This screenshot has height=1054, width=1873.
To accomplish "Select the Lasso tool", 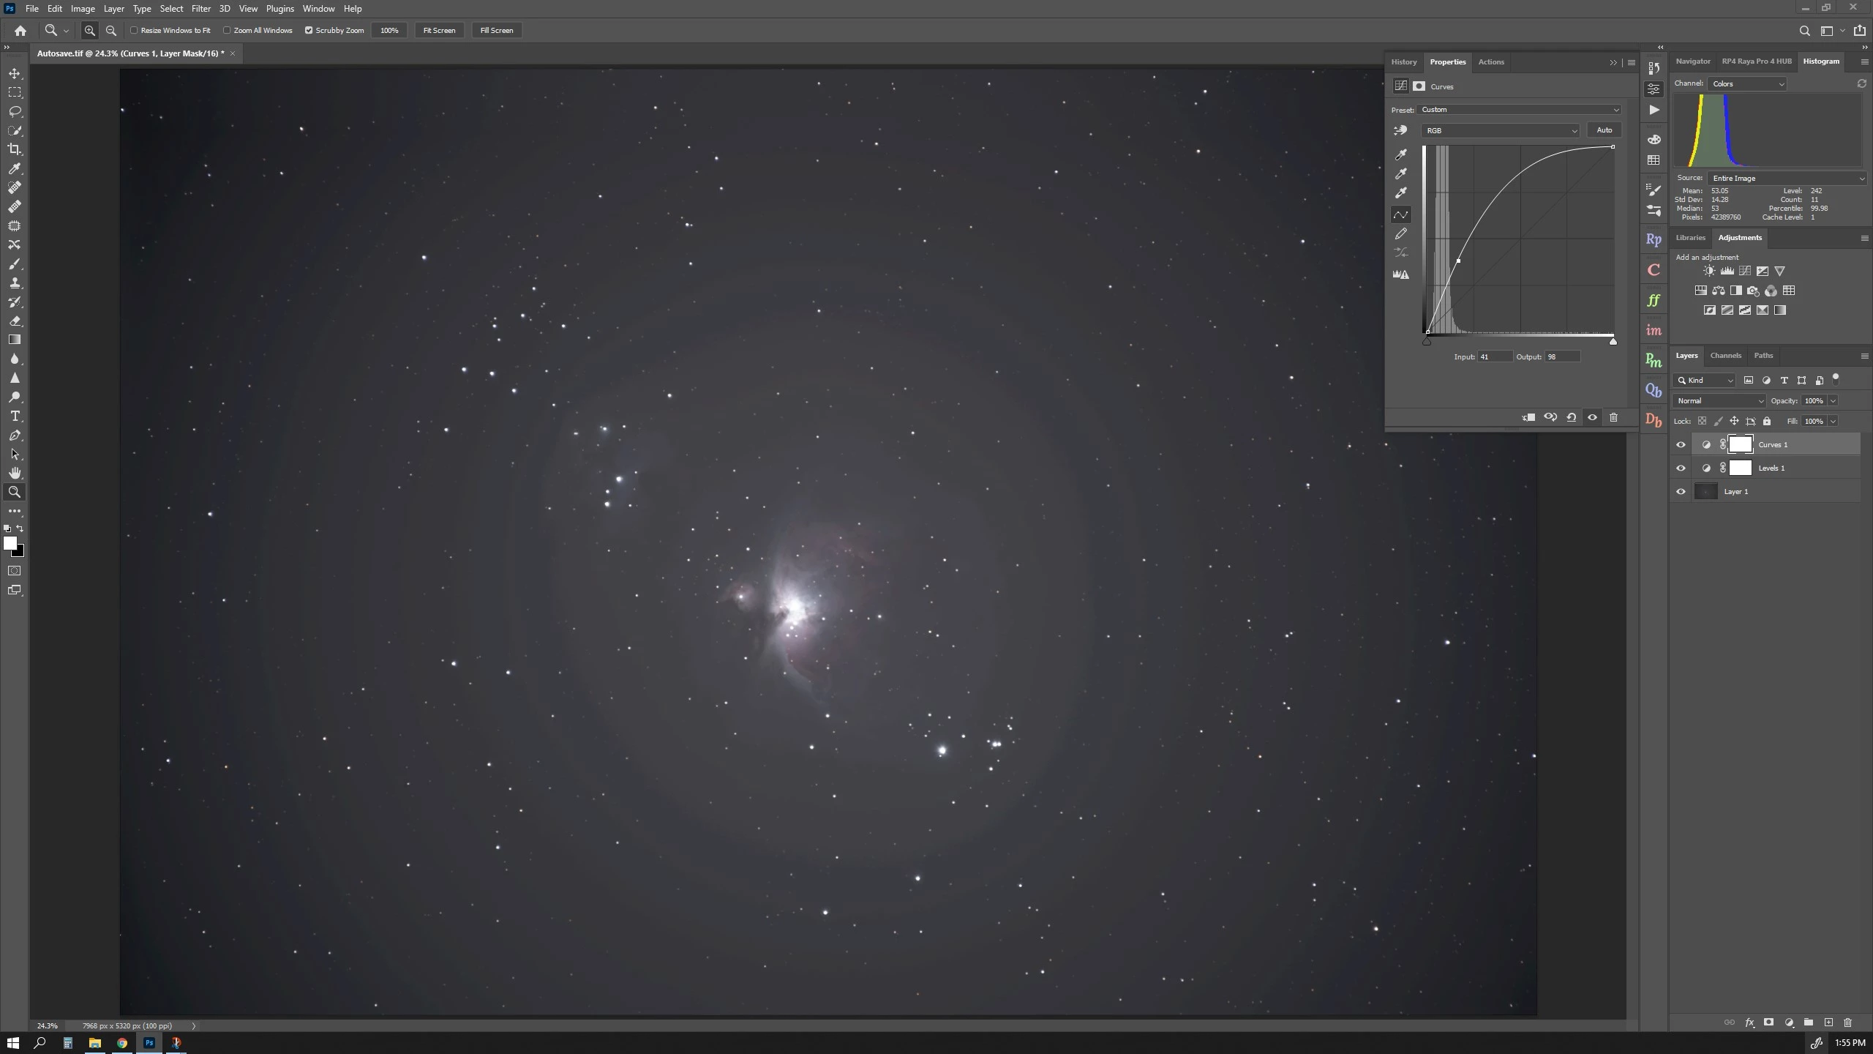I will pos(15,111).
